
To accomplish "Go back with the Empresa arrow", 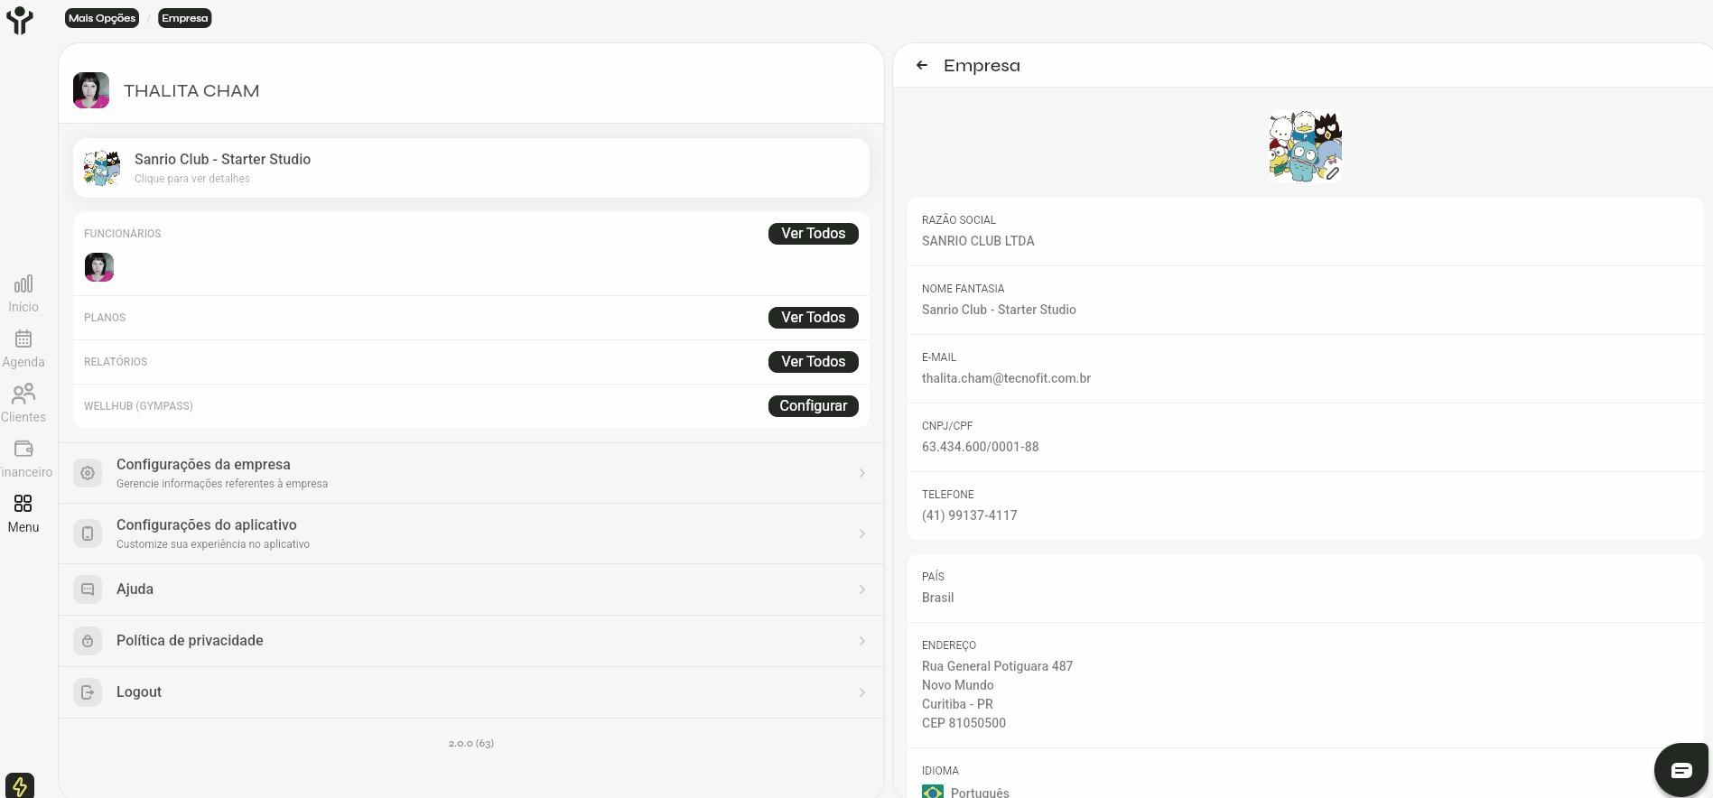I will pyautogui.click(x=922, y=65).
